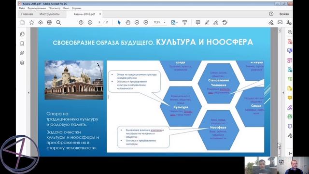This screenshot has width=309, height=174.
Task: Expand the left navigation pane arrow
Action: click(28, 92)
